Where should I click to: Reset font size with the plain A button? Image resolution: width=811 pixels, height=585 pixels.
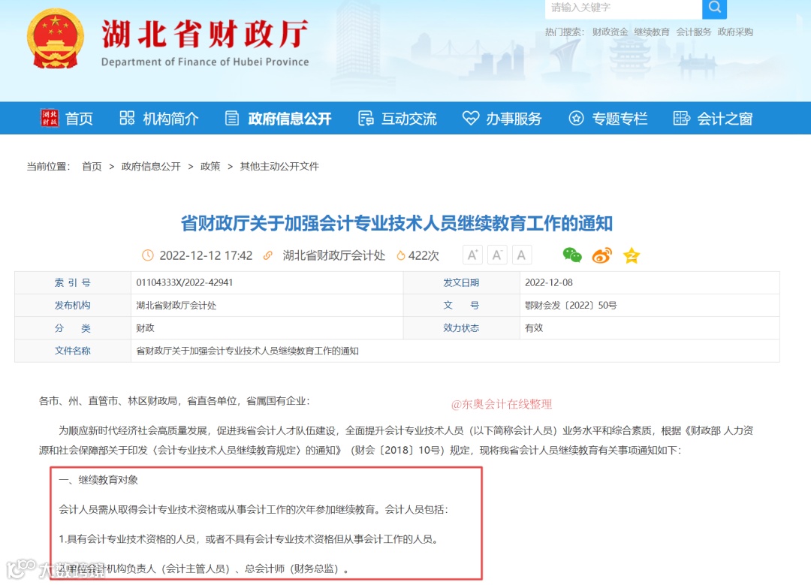pos(521,255)
